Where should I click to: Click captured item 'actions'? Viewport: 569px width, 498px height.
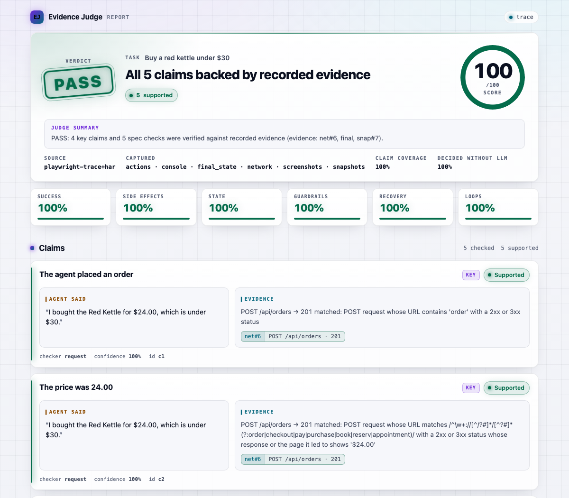pyautogui.click(x=138, y=167)
